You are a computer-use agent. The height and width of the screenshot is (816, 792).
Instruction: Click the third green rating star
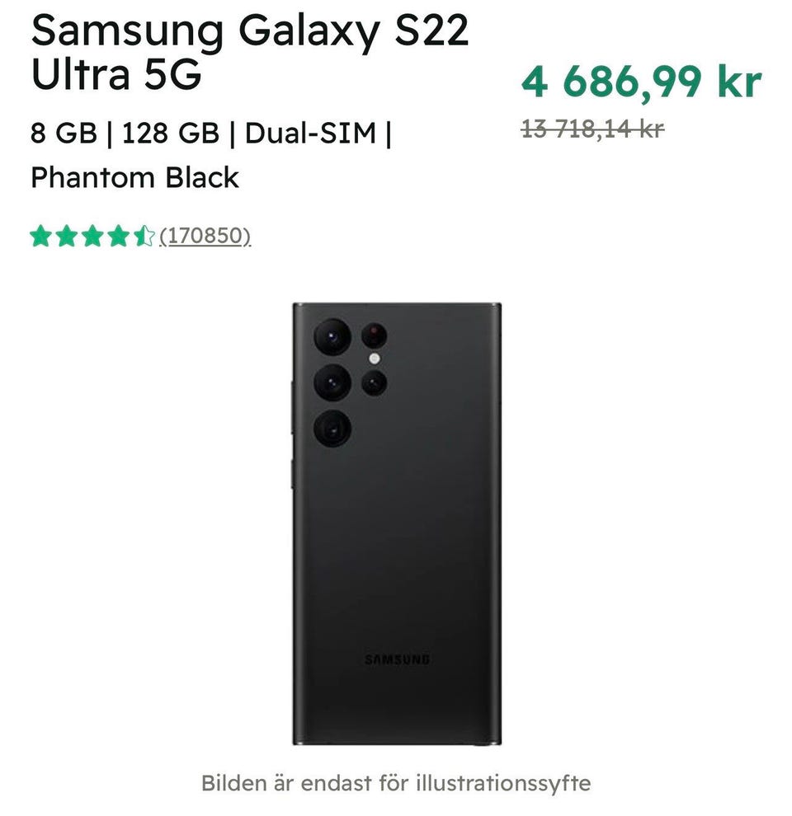click(92, 237)
